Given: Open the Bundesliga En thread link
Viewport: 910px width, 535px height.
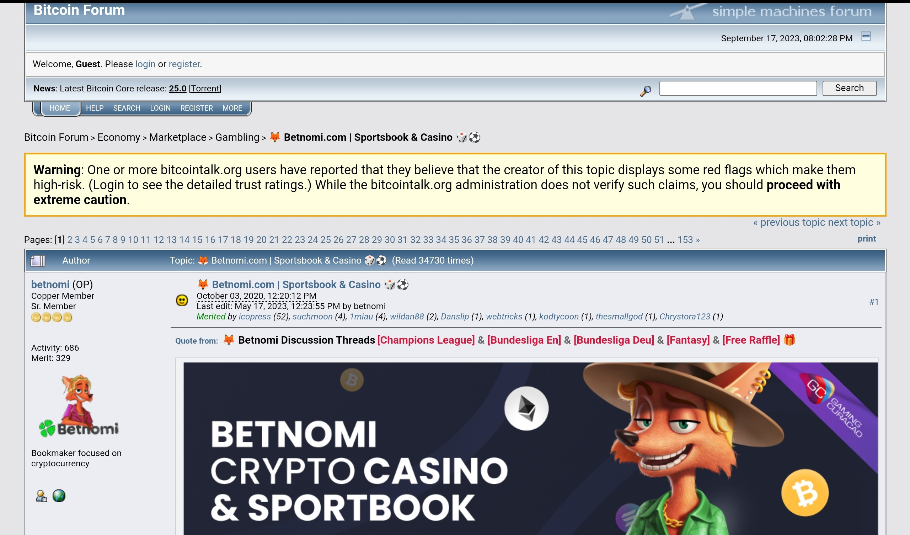Looking at the screenshot, I should [524, 340].
